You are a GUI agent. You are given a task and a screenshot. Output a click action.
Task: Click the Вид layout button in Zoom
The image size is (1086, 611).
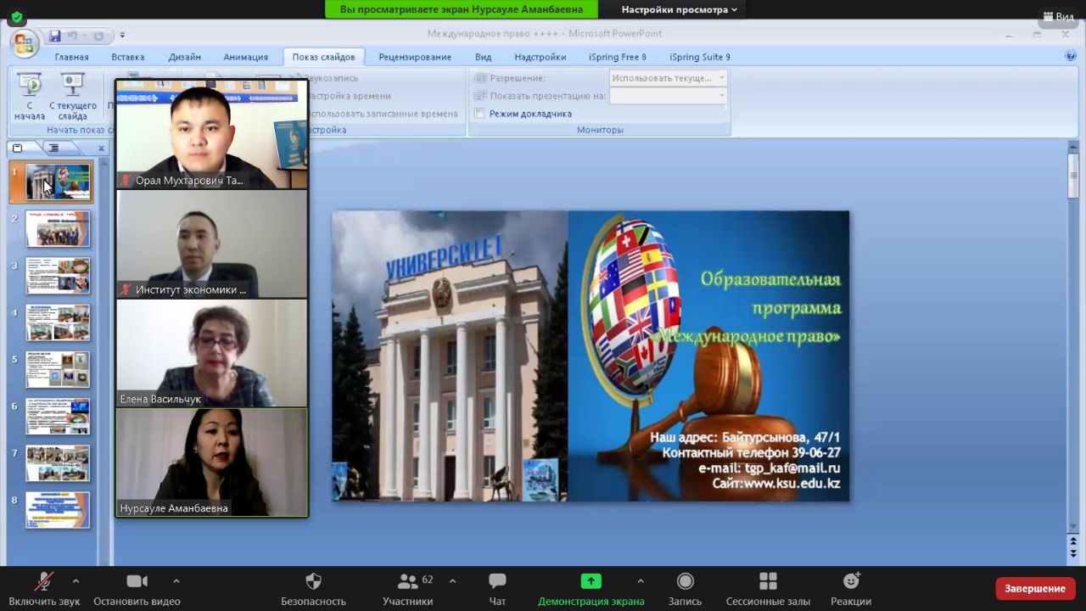(1057, 16)
